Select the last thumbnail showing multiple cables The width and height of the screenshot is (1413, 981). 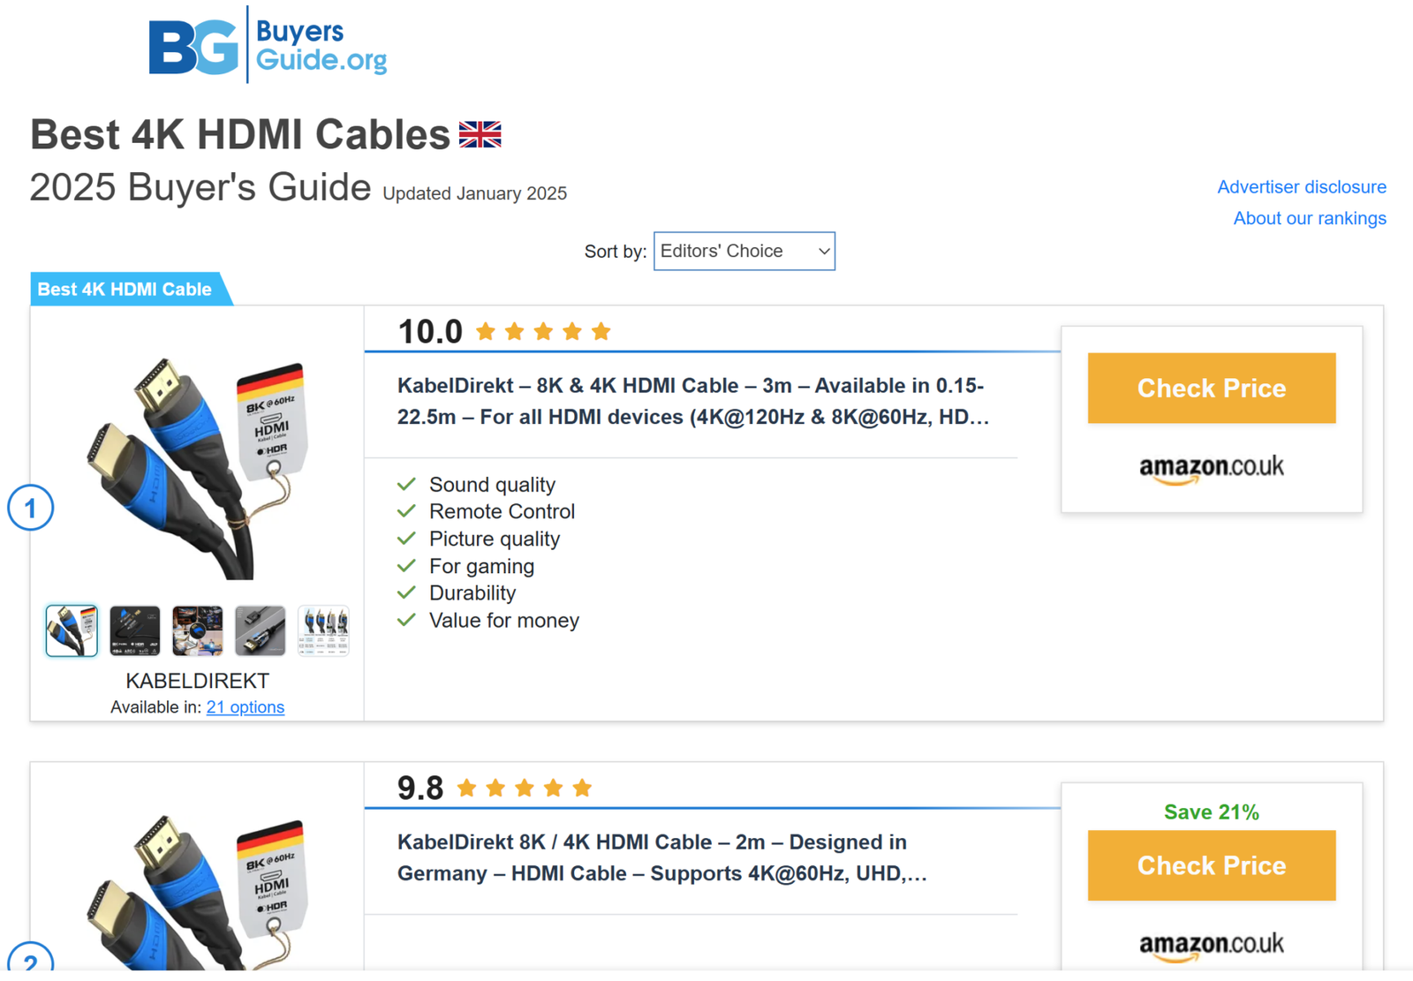click(x=323, y=630)
